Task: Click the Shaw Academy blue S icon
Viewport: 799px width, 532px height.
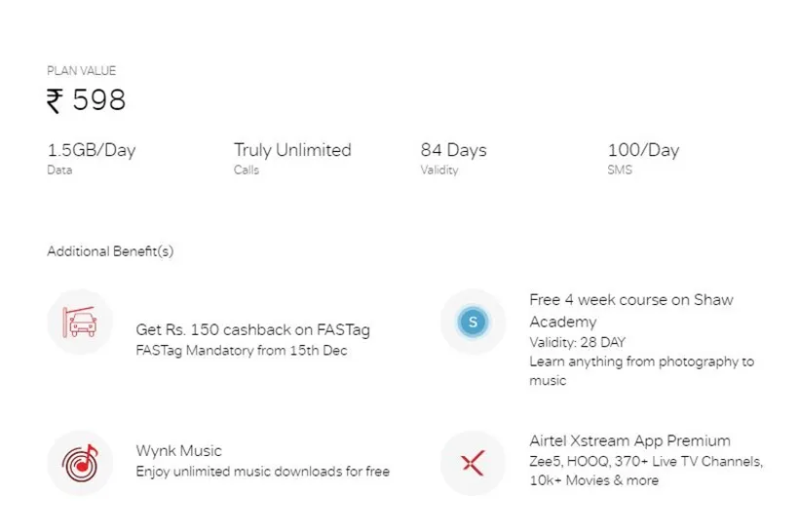Action: (x=473, y=323)
